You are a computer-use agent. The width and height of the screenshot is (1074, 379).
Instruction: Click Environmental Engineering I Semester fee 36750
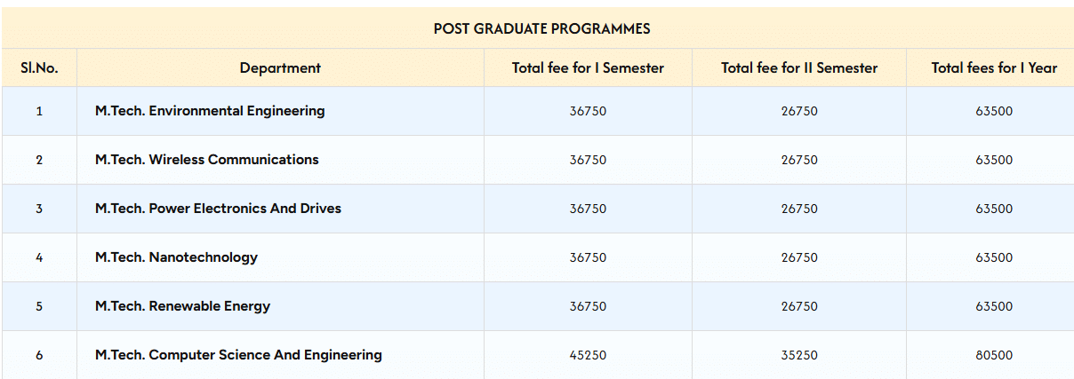tap(588, 111)
